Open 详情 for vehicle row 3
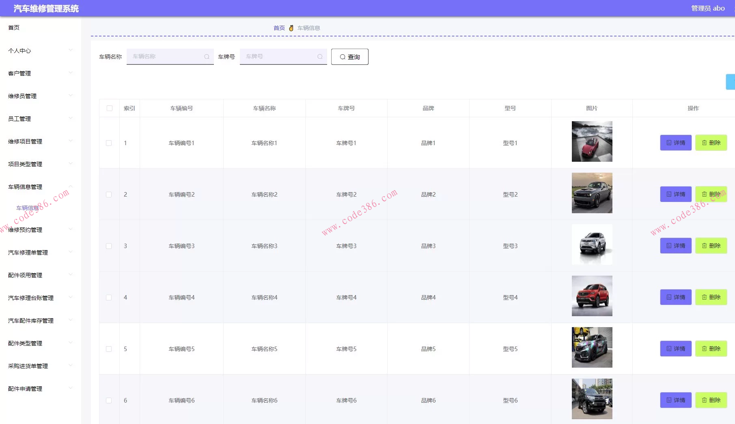The height and width of the screenshot is (424, 735). 676,246
